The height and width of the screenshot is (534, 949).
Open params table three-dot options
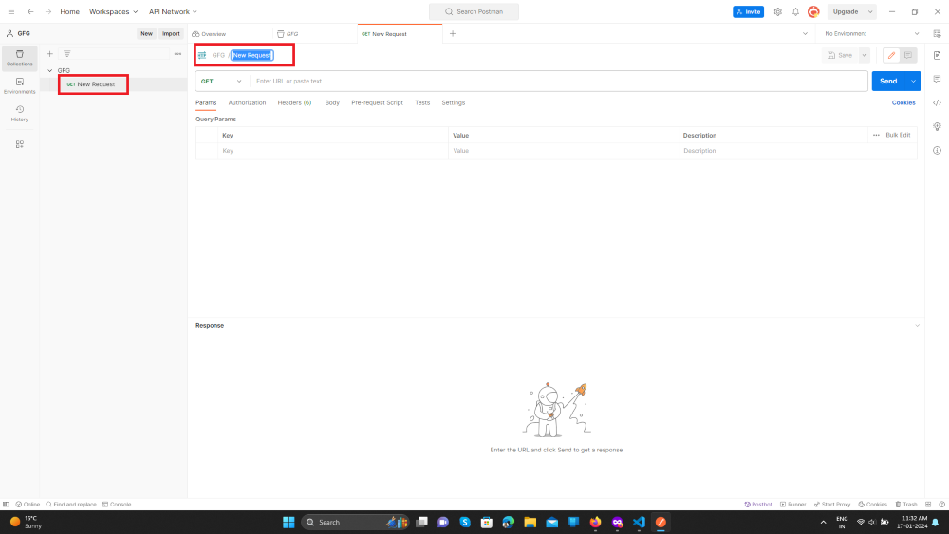point(876,135)
